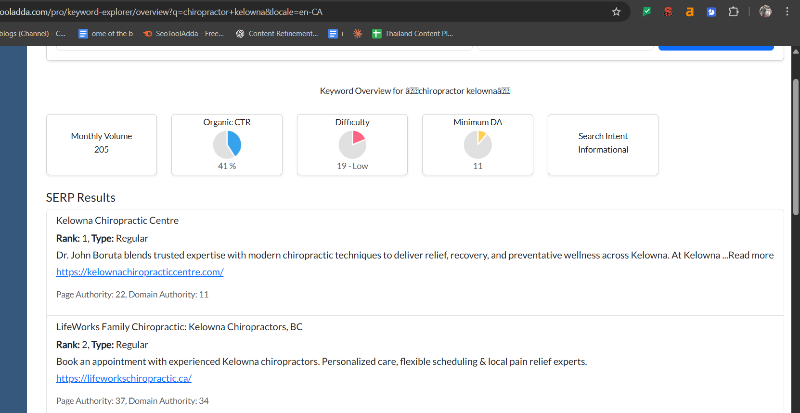Open the Extensions puzzle piece menu

coord(734,12)
